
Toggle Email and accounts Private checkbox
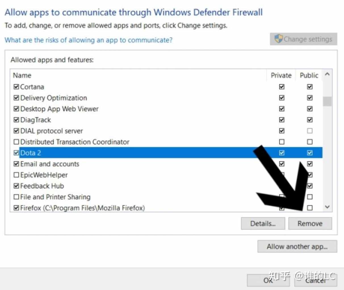(x=282, y=164)
